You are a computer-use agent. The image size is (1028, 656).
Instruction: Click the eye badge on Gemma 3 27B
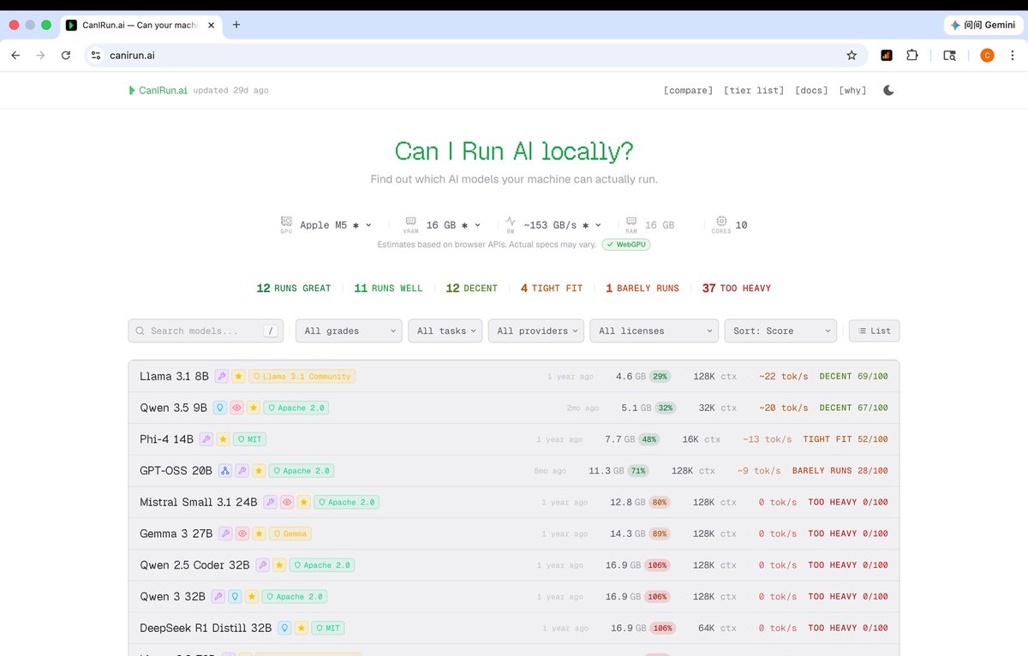242,534
